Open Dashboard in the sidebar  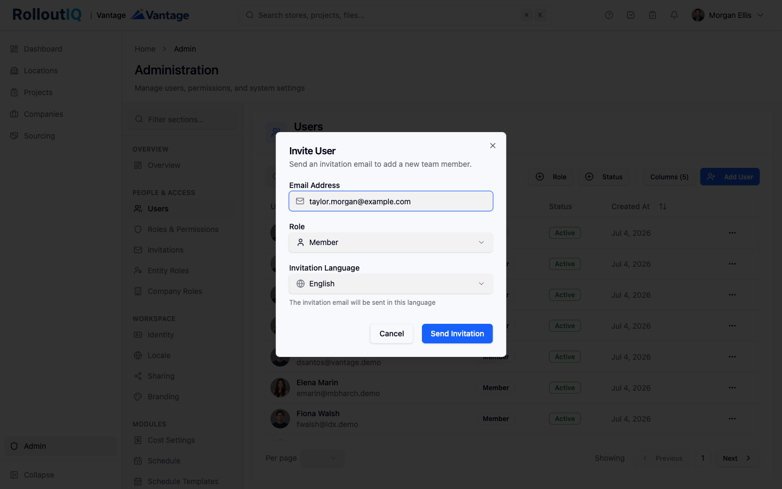(x=60, y=49)
